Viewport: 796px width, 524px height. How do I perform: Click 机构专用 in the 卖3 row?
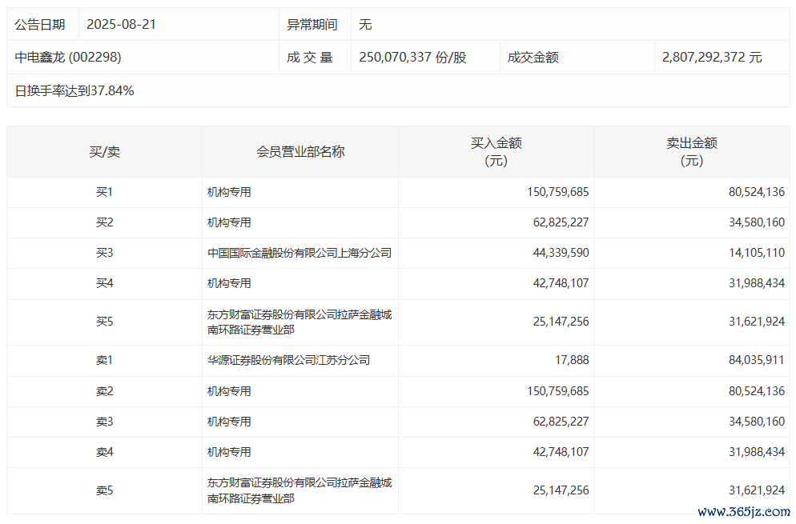click(229, 422)
